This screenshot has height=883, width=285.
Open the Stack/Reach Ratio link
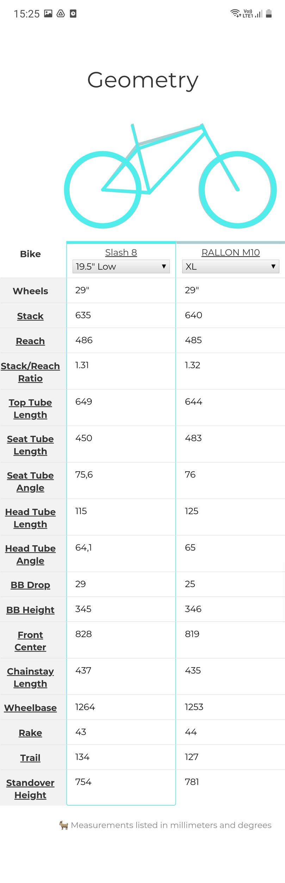30,372
